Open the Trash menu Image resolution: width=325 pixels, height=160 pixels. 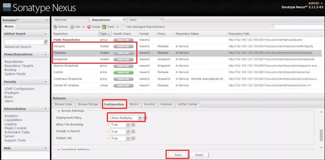[110, 27]
